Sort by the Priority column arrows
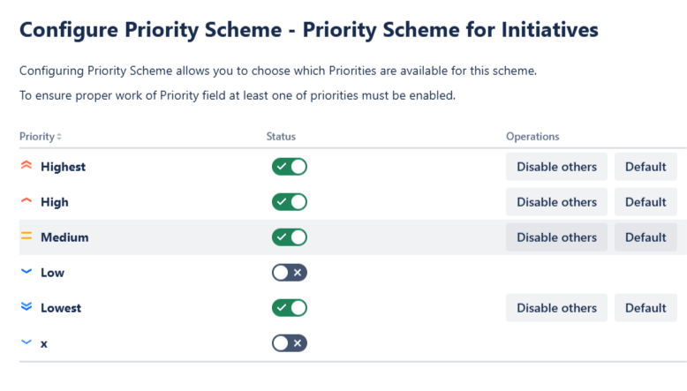Screen dimensions: 687x391 (59, 137)
